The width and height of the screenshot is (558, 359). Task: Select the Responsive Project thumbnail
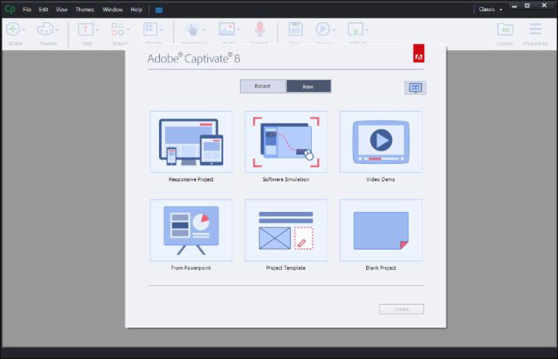tap(191, 142)
